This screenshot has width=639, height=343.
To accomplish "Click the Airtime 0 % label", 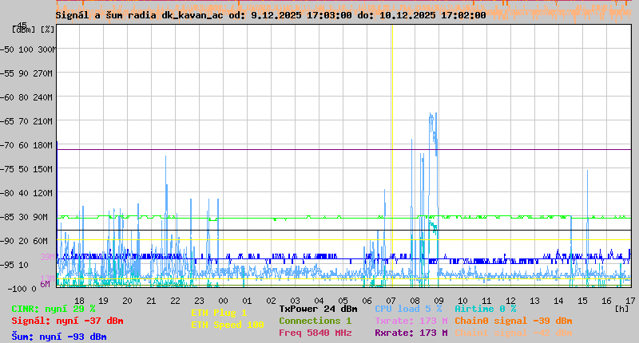I will point(485,309).
